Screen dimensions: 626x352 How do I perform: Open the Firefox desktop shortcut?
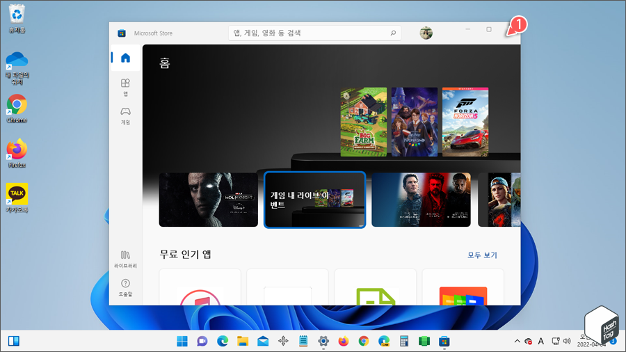17,153
